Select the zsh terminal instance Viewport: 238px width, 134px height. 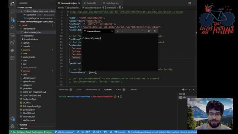pos(183,98)
